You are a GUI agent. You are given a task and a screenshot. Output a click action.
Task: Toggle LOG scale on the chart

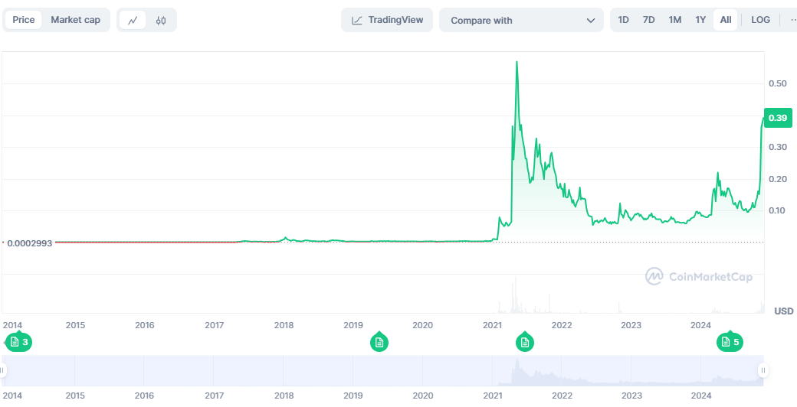pos(761,20)
